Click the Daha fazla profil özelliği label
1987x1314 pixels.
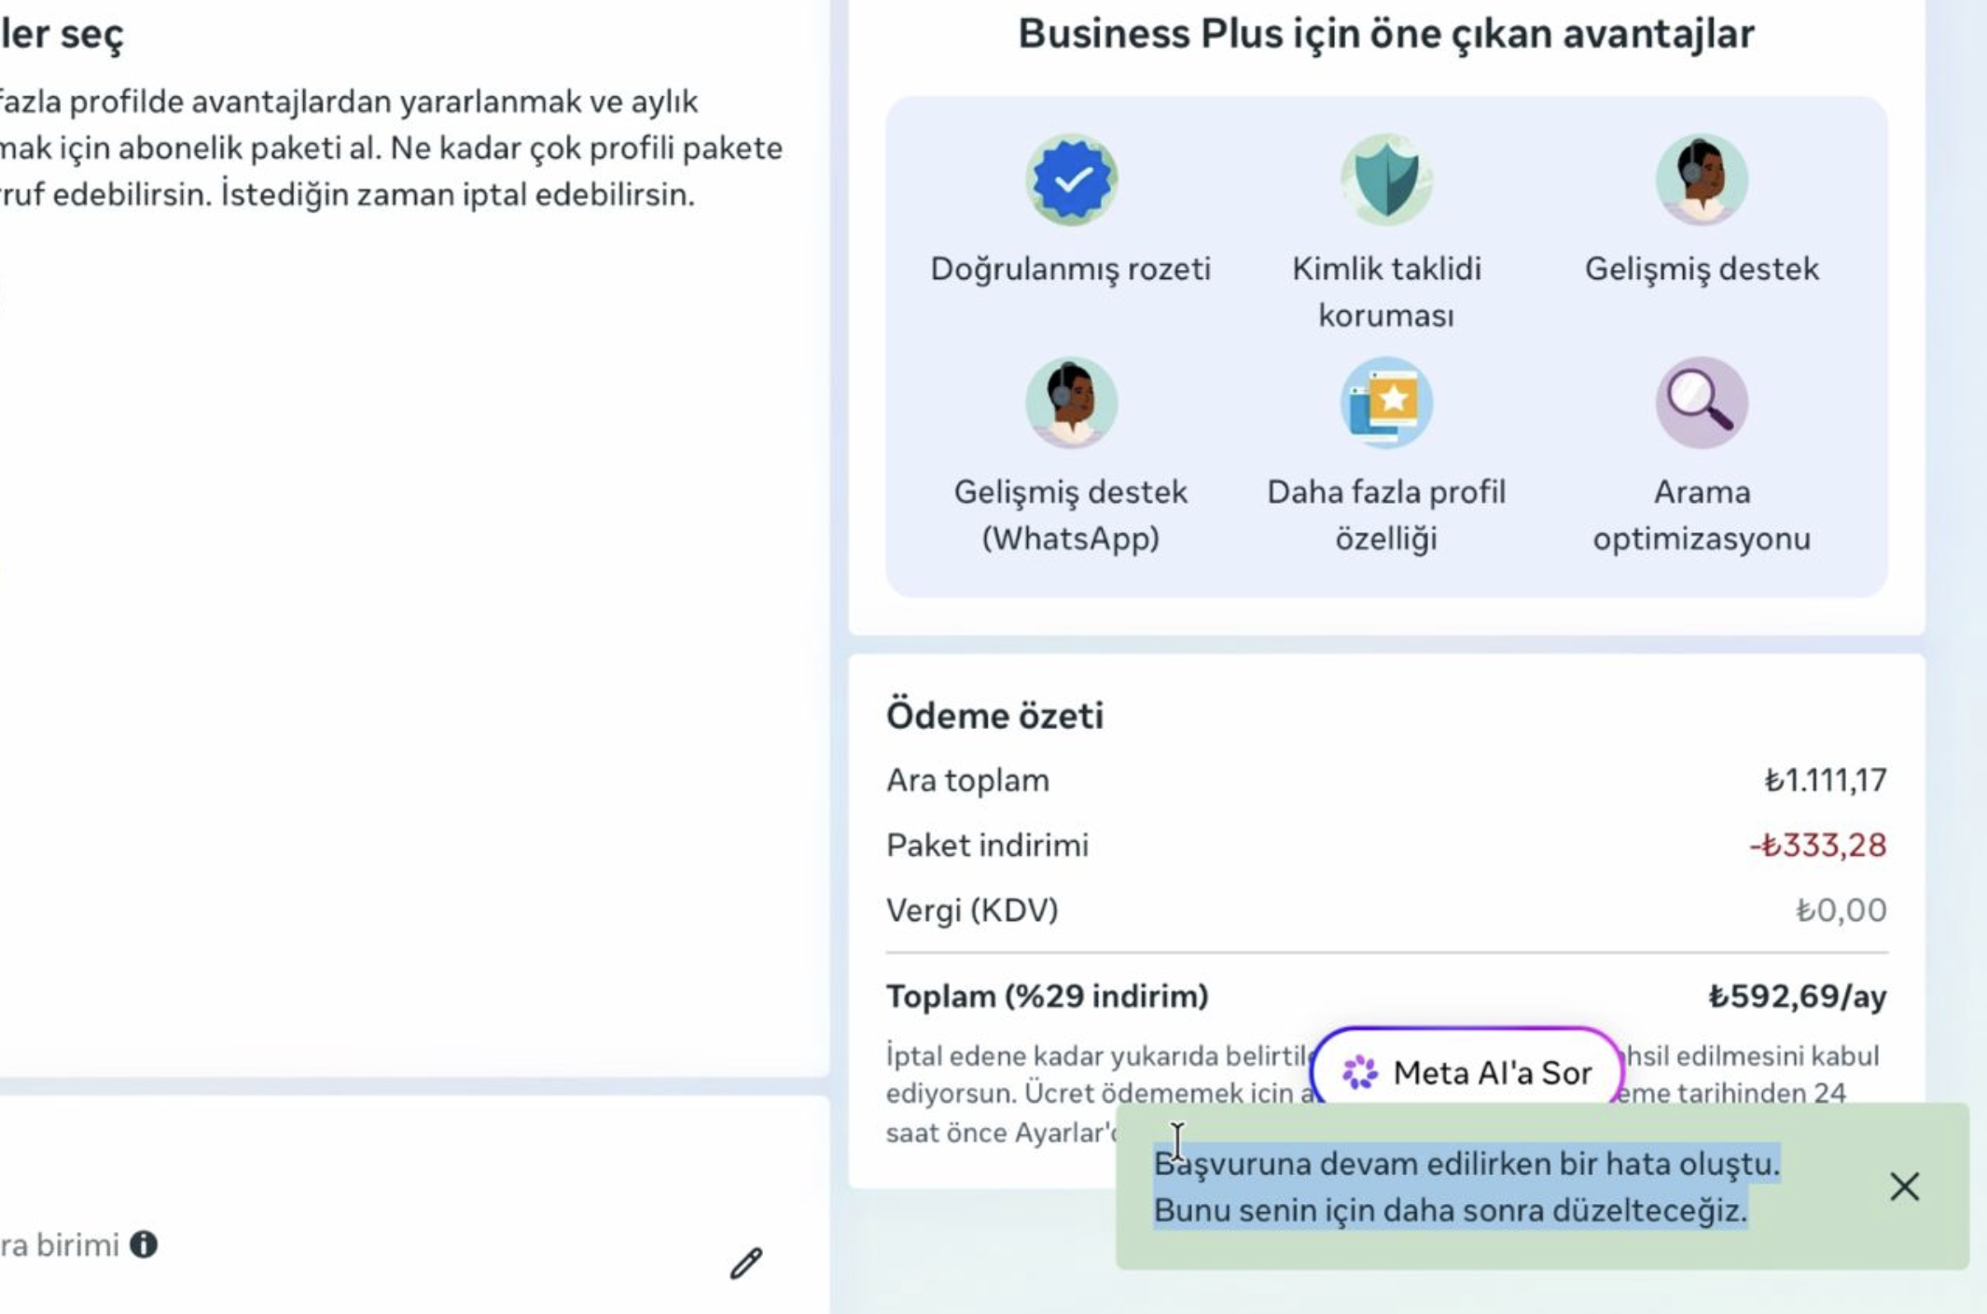1386,515
